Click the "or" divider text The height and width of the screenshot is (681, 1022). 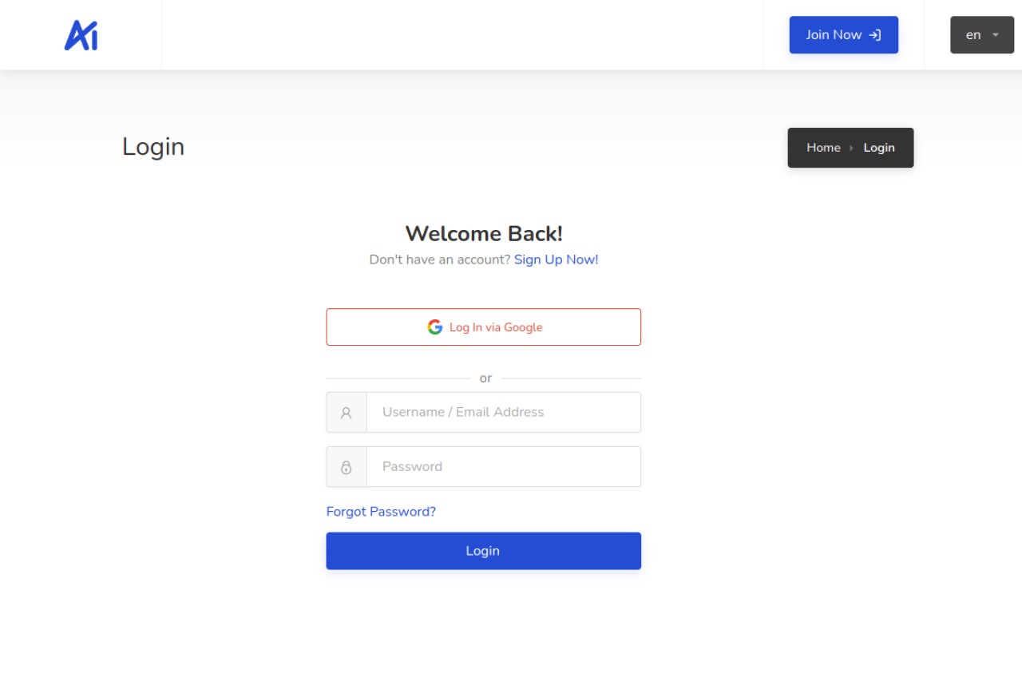(485, 378)
